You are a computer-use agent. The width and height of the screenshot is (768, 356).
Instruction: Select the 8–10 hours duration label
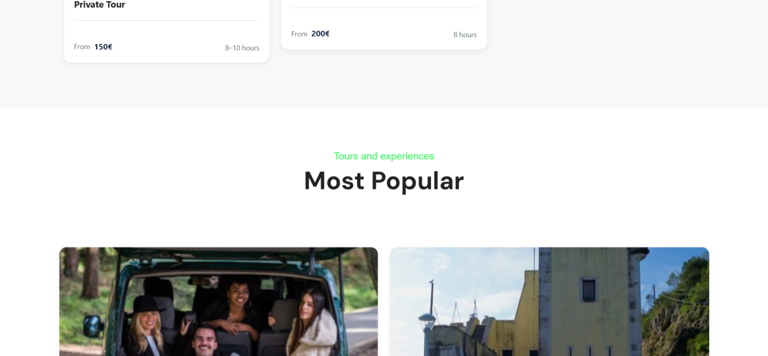coord(242,48)
